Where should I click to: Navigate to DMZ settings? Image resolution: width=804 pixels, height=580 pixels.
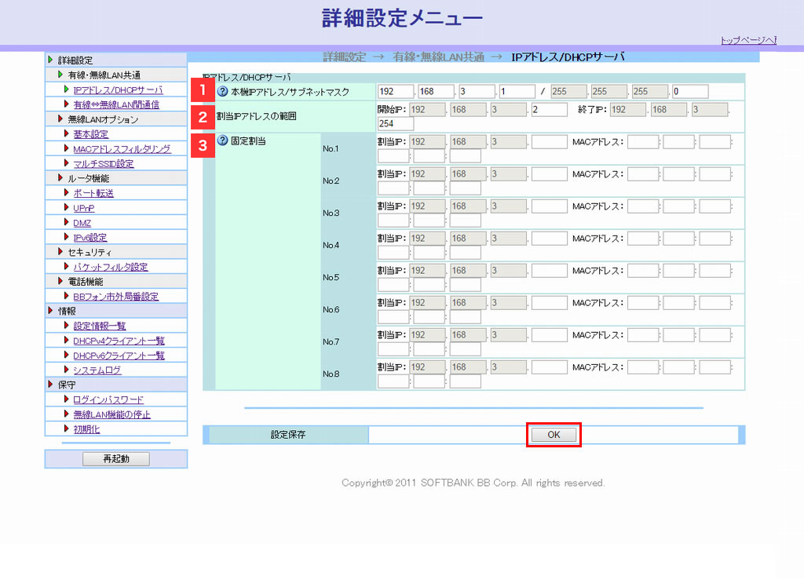tap(82, 223)
